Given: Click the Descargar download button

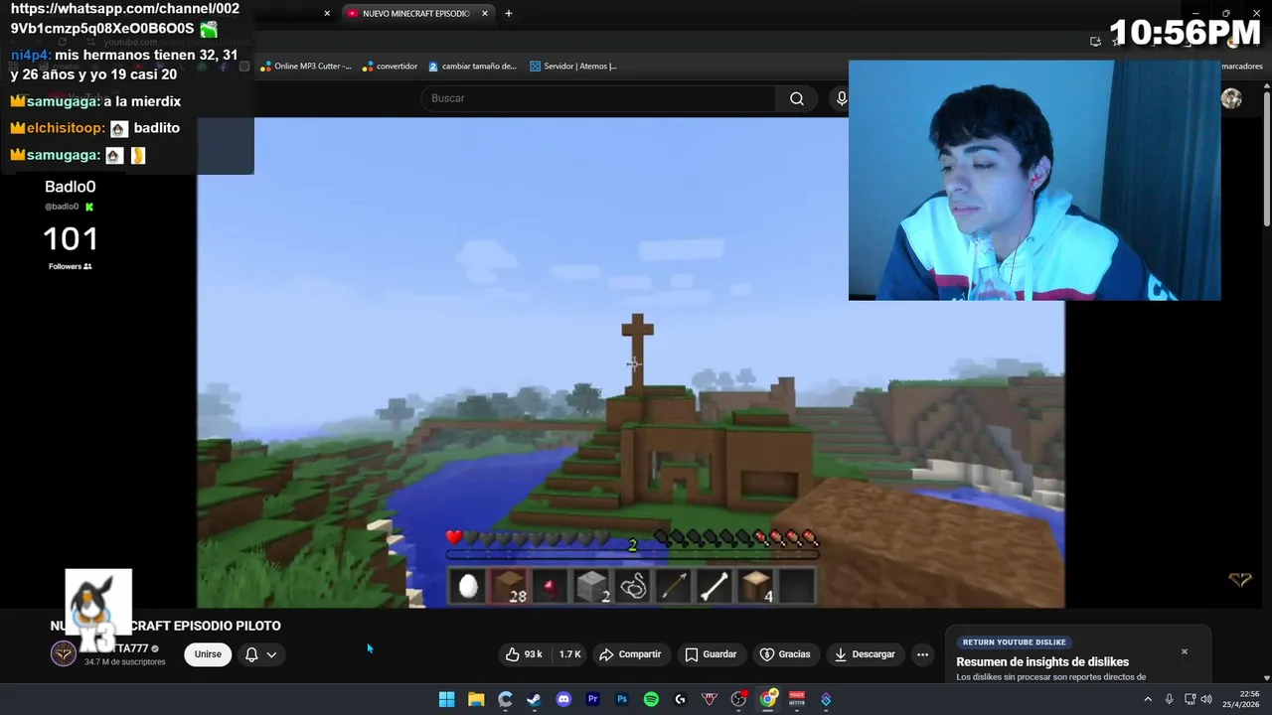Looking at the screenshot, I should tap(865, 654).
